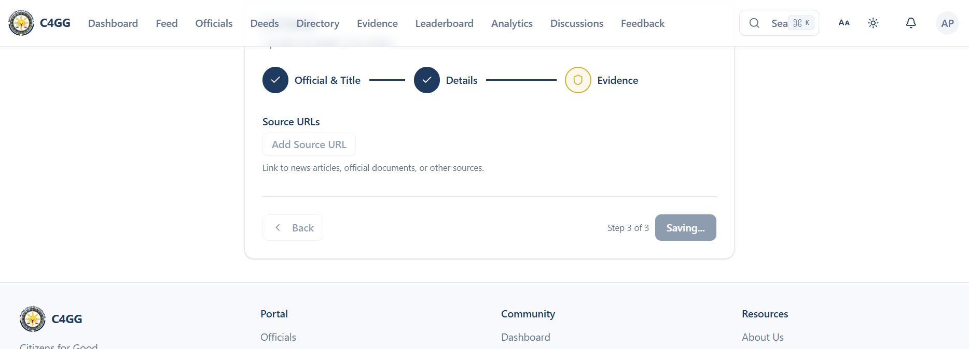Follow the Officials link in footer Portal
Viewport: 969px width, 349px height.
click(x=278, y=337)
